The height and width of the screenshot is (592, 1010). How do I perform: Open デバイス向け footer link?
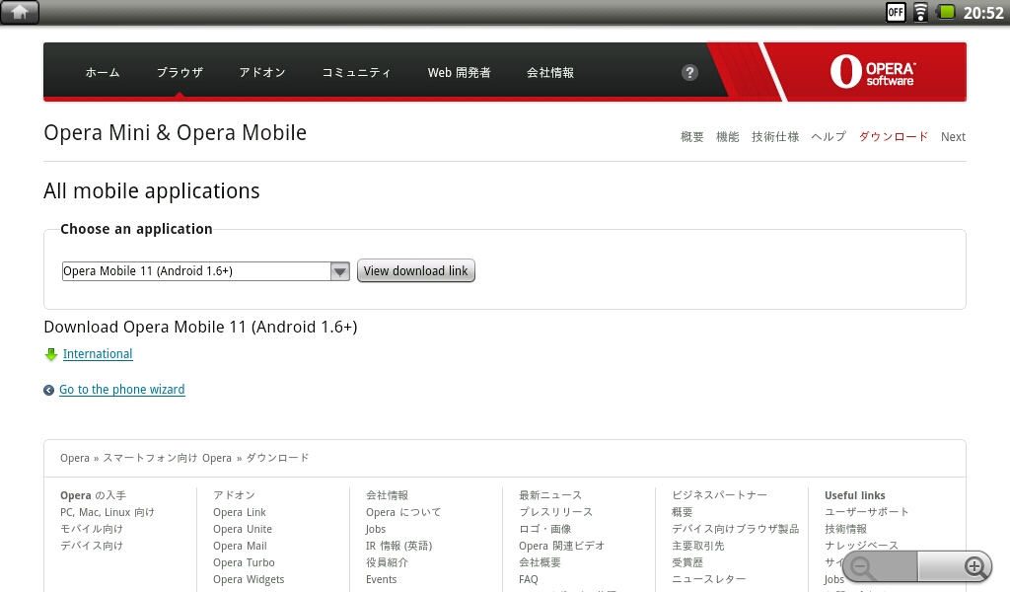(x=92, y=546)
